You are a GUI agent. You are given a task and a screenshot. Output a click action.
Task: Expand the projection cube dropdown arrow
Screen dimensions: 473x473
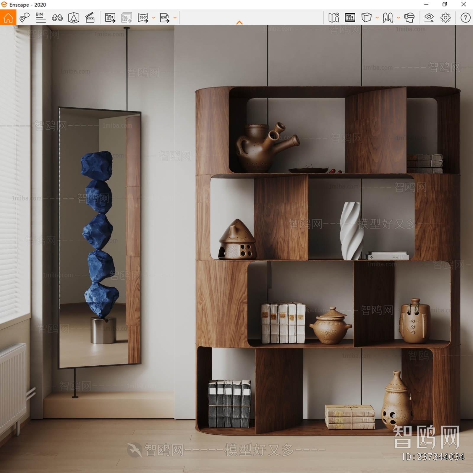pos(377,18)
